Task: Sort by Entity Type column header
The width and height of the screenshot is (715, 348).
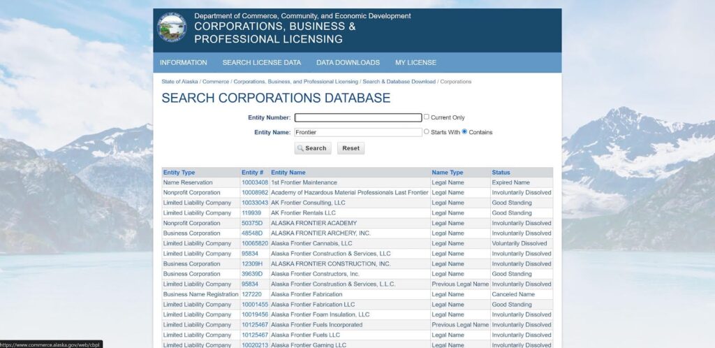Action: tap(179, 172)
